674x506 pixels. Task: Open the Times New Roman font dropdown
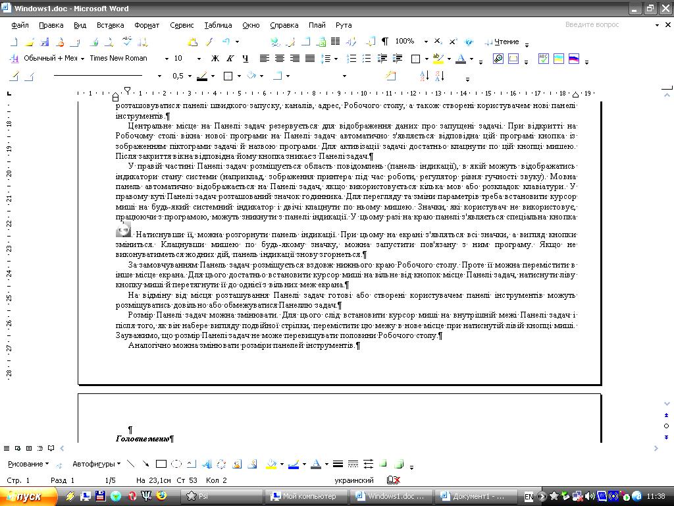(x=167, y=59)
